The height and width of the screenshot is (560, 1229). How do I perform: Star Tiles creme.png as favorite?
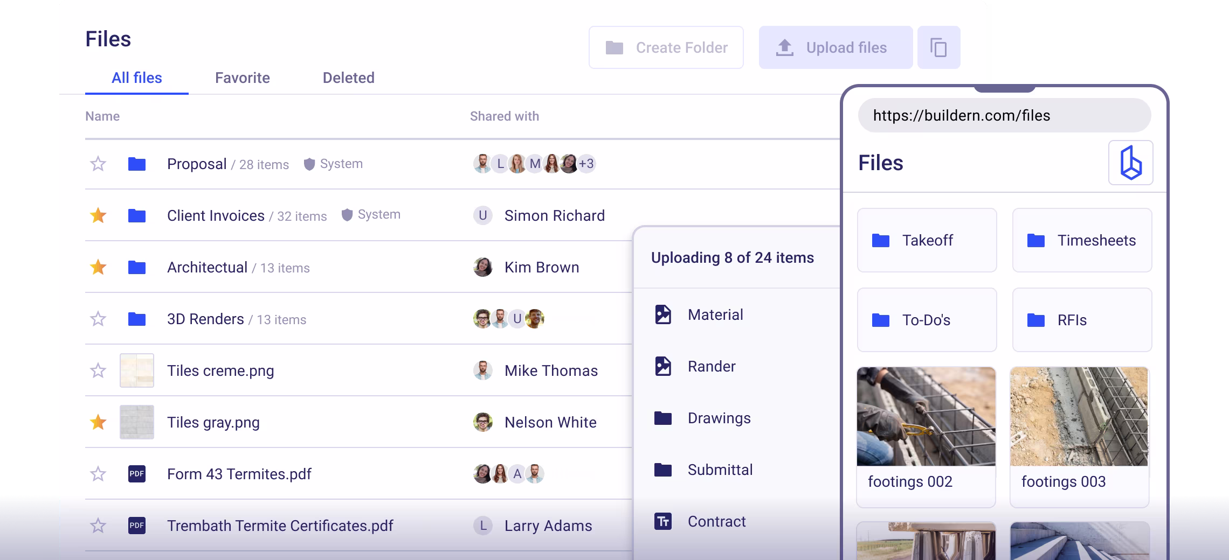tap(98, 370)
